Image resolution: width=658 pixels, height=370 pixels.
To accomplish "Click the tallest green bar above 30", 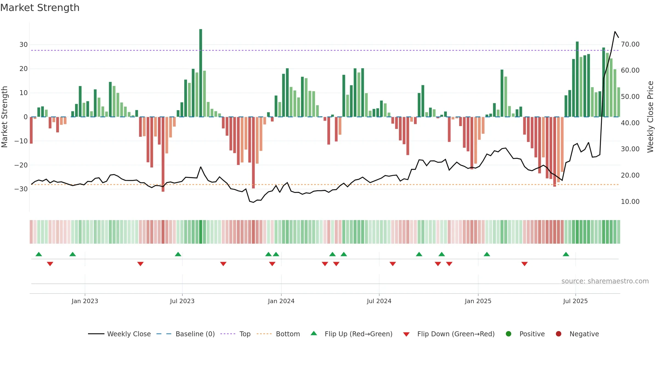I will pyautogui.click(x=201, y=73).
